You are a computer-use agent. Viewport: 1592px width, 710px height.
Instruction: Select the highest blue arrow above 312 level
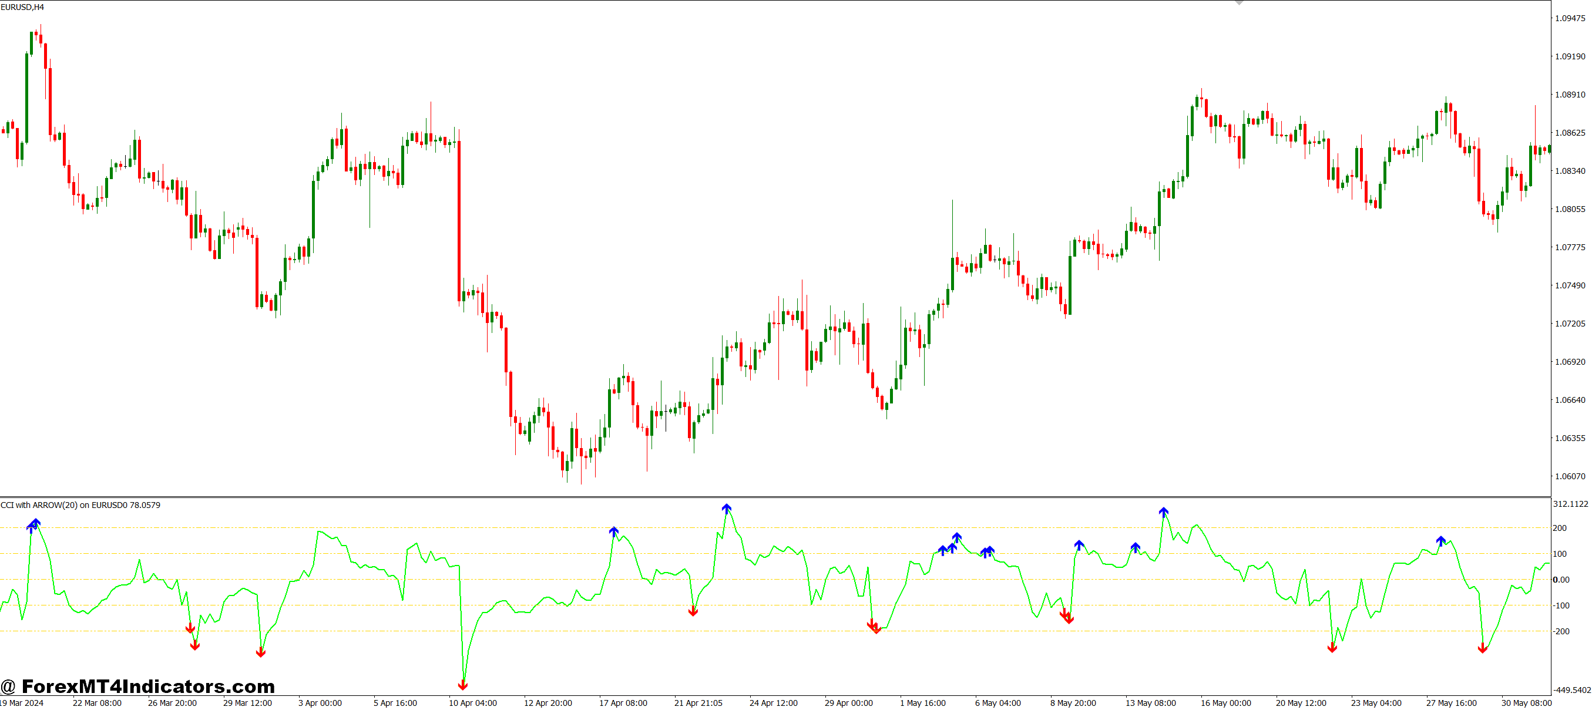pos(726,508)
